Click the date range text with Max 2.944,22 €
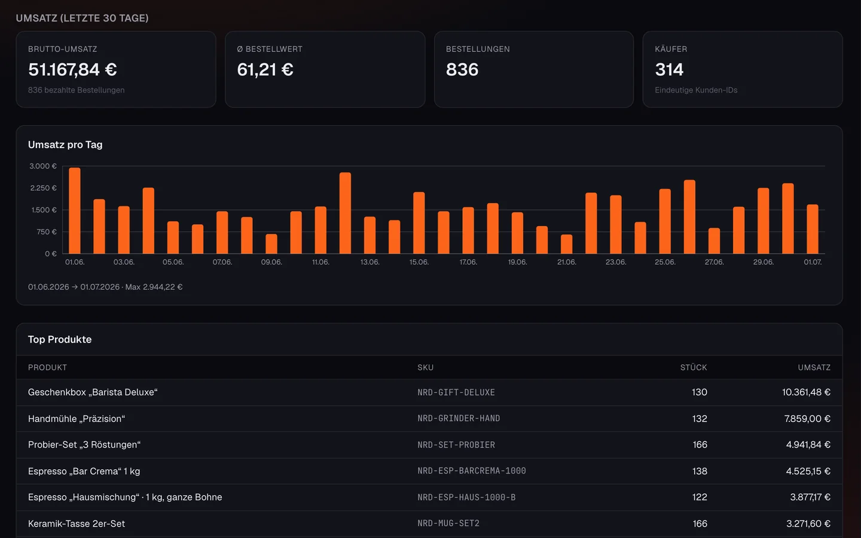Image resolution: width=861 pixels, height=538 pixels. tap(105, 287)
